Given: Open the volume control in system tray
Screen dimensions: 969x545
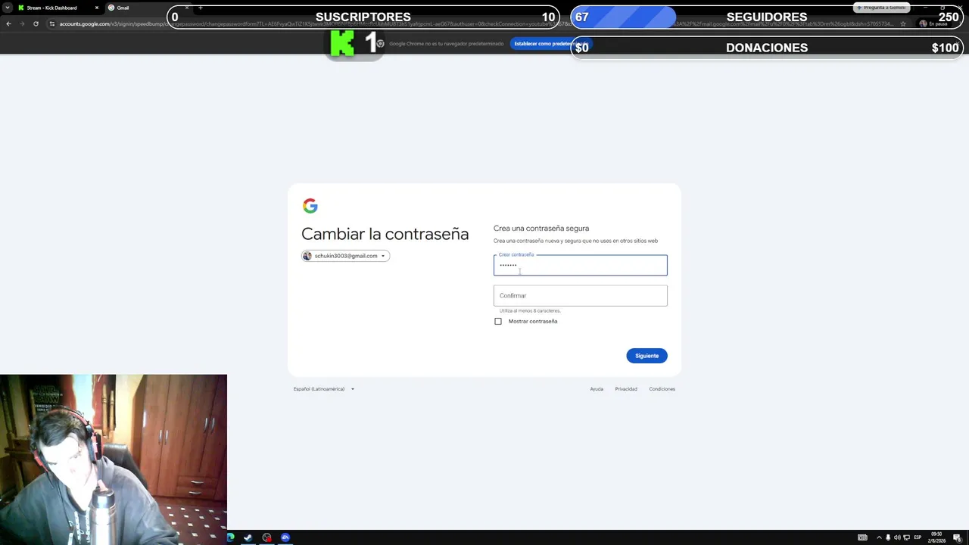Looking at the screenshot, I should pyautogui.click(x=897, y=537).
